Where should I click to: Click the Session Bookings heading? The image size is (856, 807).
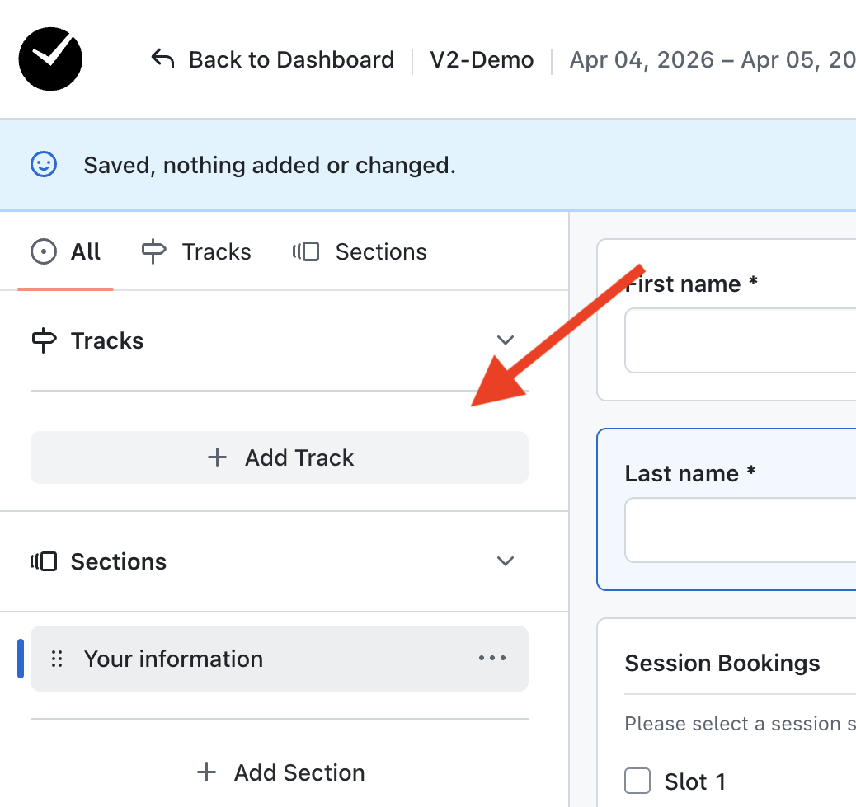[722, 663]
